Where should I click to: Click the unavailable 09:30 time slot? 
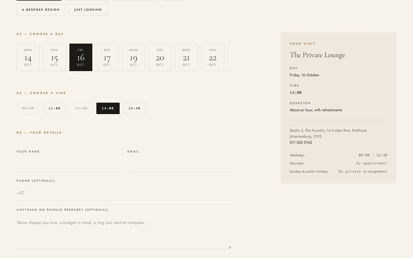(x=28, y=108)
